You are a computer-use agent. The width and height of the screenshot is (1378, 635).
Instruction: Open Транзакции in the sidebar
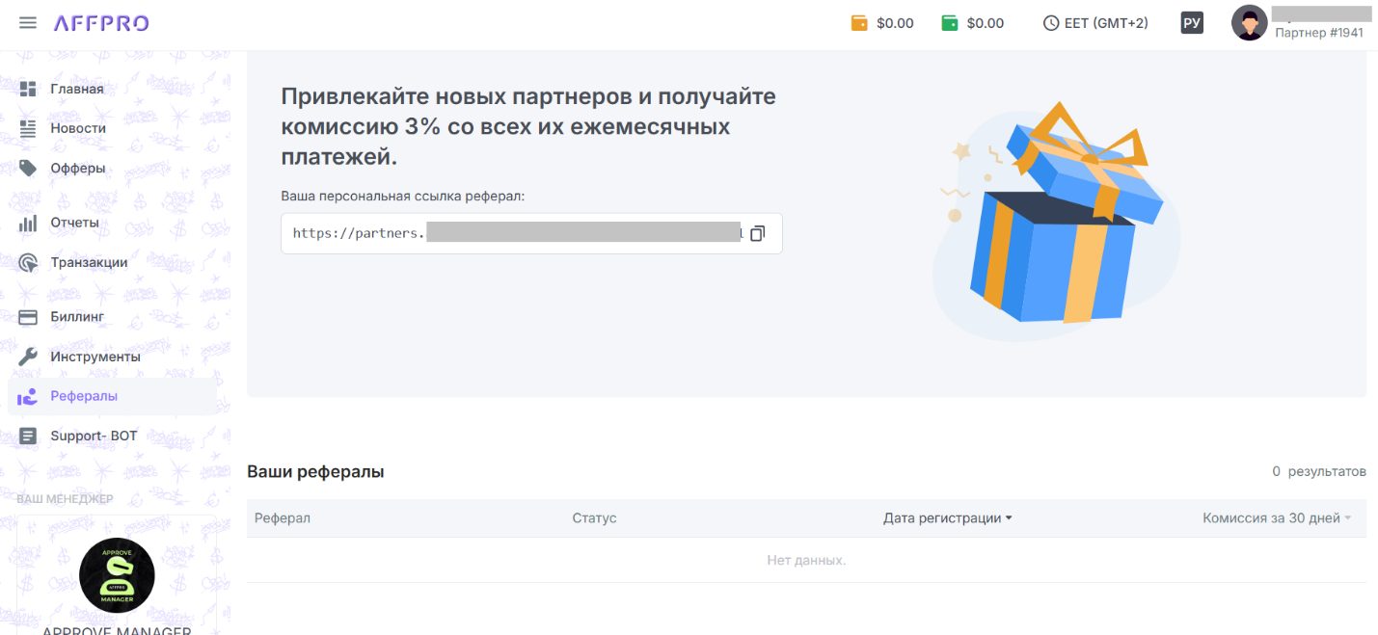point(89,262)
